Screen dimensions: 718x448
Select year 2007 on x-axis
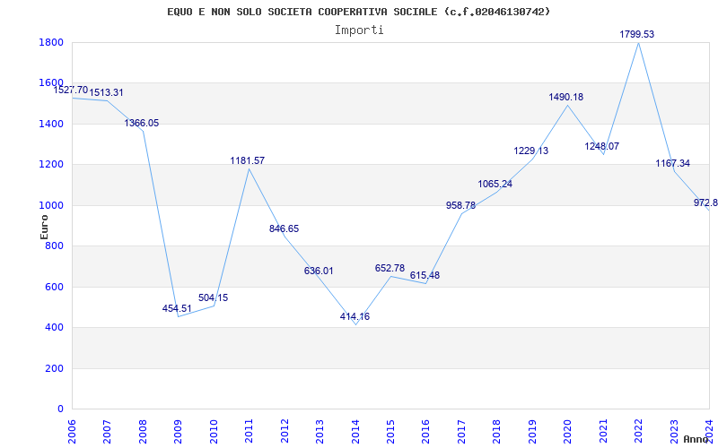[x=107, y=431]
